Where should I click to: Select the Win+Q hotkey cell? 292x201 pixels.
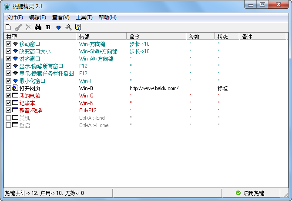(86, 96)
